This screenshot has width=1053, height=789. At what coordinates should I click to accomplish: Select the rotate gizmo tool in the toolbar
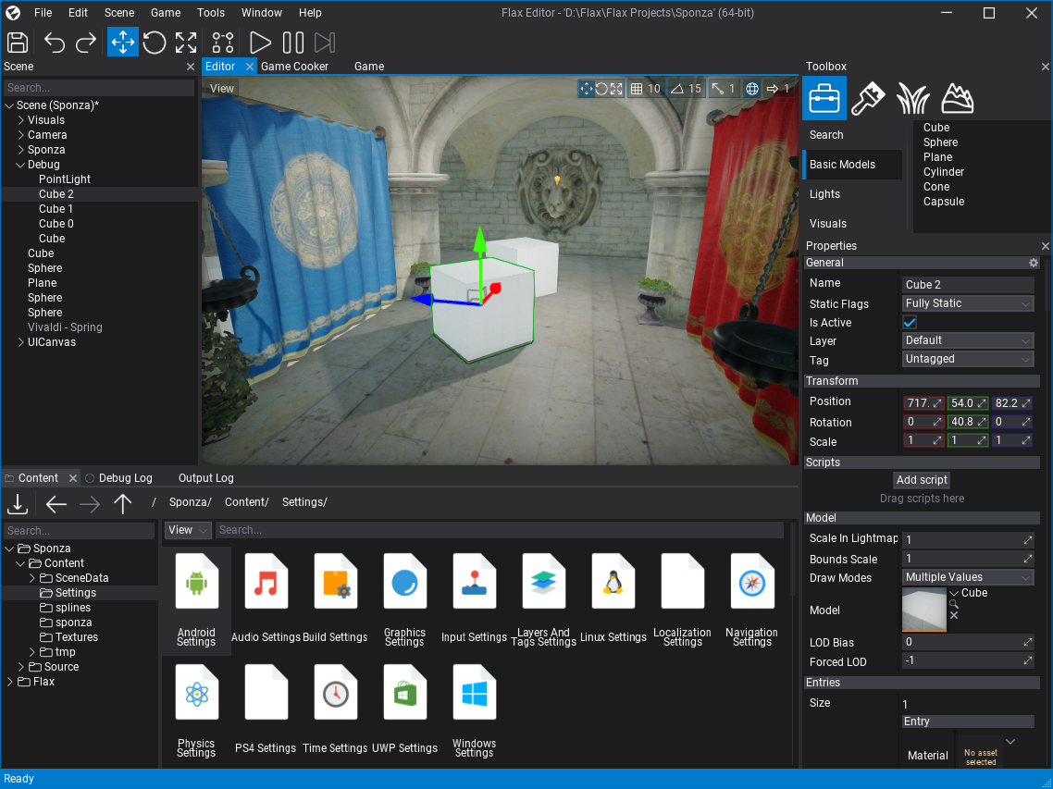pyautogui.click(x=155, y=42)
